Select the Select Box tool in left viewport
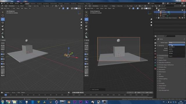The image size is (186, 104). (x=3, y=12)
